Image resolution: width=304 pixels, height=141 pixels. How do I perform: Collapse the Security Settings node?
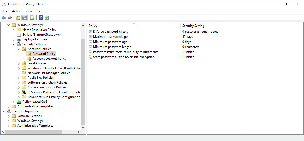[x=14, y=44]
